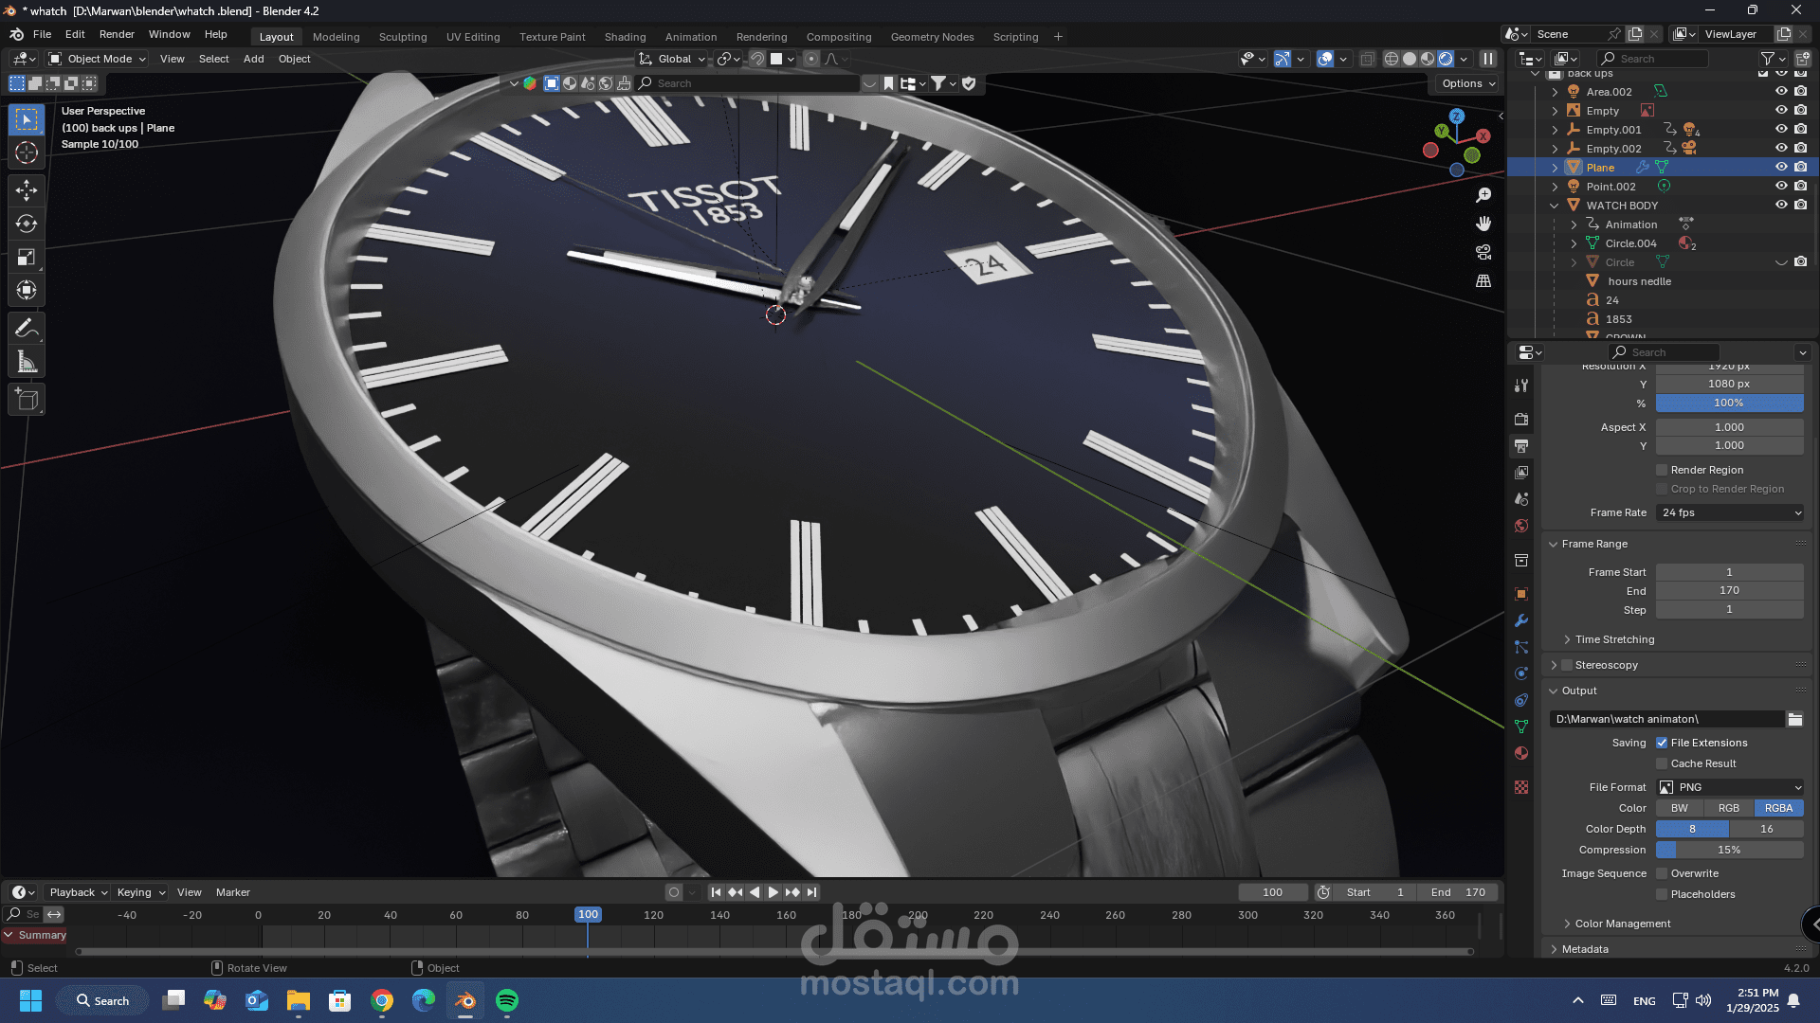Select the Rotate tool
Image resolution: width=1820 pixels, height=1023 pixels.
27,224
